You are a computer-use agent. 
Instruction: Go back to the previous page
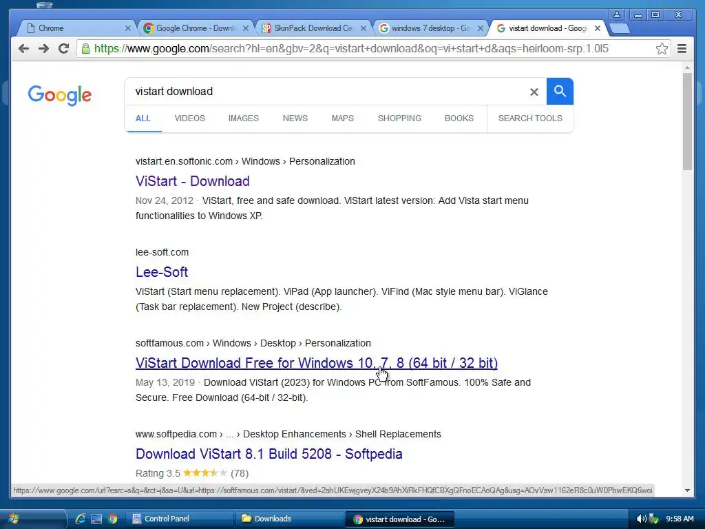coord(23,49)
